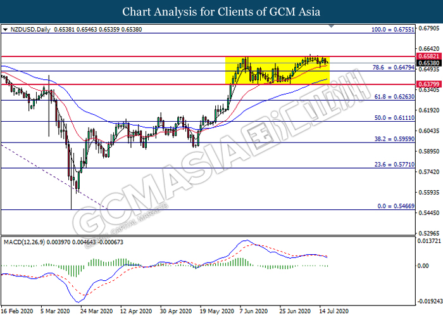This screenshot has height=317, width=443.
Task: Click the 100.0 = 0.67551 Fibonacci label
Action: pyautogui.click(x=393, y=29)
